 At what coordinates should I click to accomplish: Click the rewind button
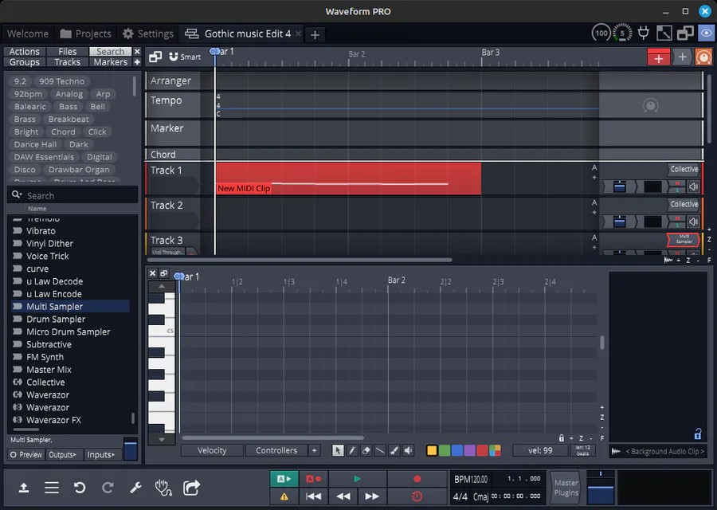(x=343, y=496)
